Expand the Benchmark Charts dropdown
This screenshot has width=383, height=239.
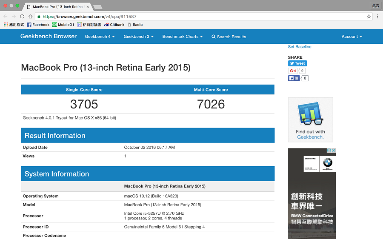click(x=183, y=37)
